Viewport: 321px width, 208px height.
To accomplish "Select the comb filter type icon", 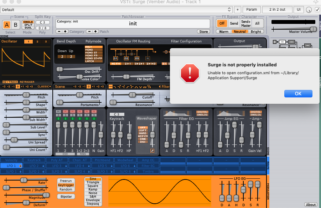I will pos(145,87).
